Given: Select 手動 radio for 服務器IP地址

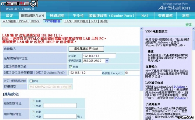Looking at the screenshot, I should point(33,106).
